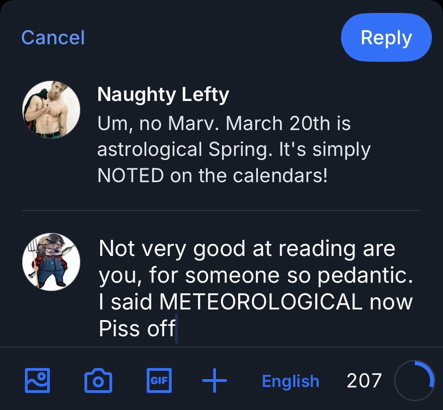Tap the circular character progress indicator

click(x=414, y=380)
